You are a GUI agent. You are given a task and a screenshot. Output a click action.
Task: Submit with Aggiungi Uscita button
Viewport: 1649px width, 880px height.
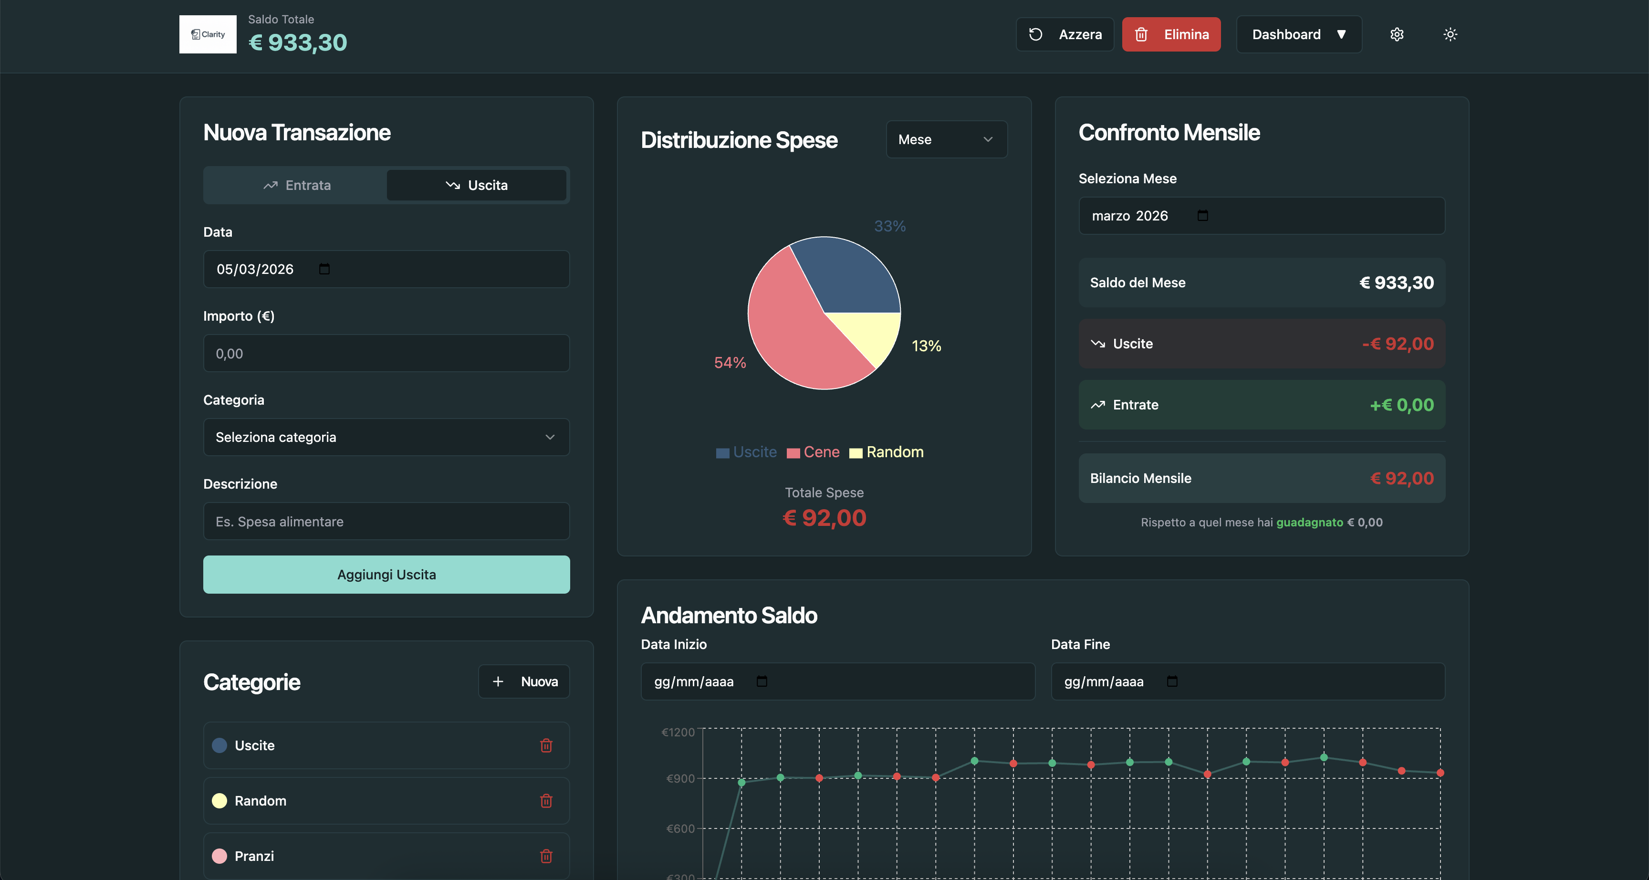[386, 575]
